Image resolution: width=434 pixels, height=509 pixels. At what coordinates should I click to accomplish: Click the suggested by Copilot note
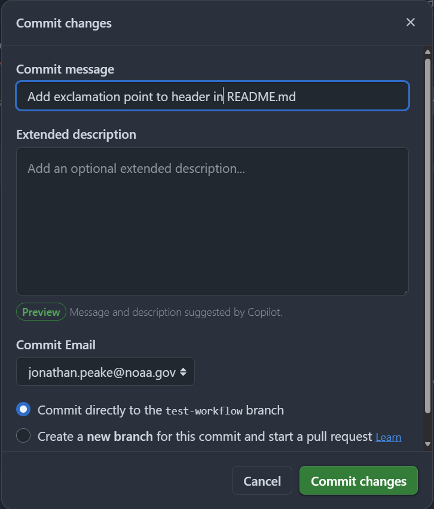point(176,312)
